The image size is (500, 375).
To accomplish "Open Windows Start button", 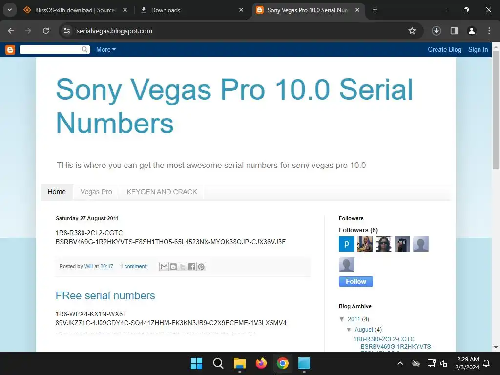I will pyautogui.click(x=196, y=363).
